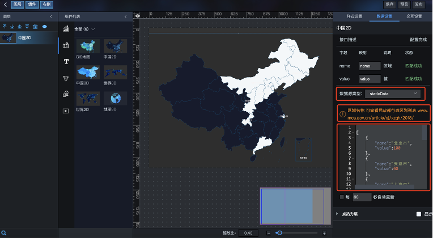
Task: Add the 中国3D component thumbnail
Action: click(88, 73)
